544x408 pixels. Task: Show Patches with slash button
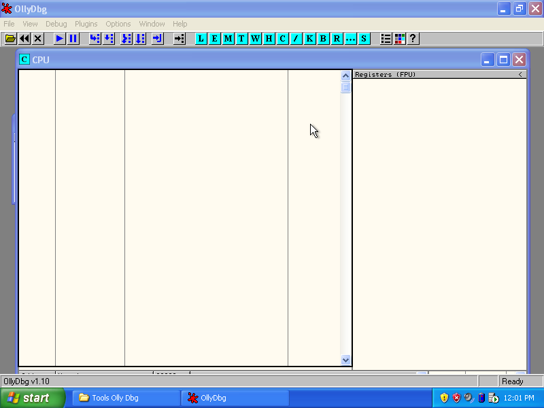296,39
